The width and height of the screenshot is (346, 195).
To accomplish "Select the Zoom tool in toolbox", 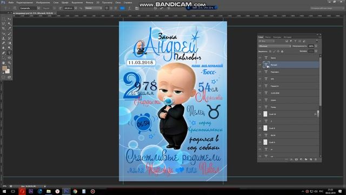I will (9, 63).
